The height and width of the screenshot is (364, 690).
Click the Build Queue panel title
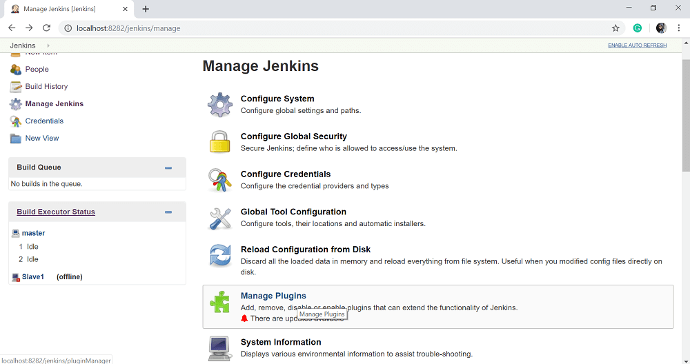click(x=39, y=168)
